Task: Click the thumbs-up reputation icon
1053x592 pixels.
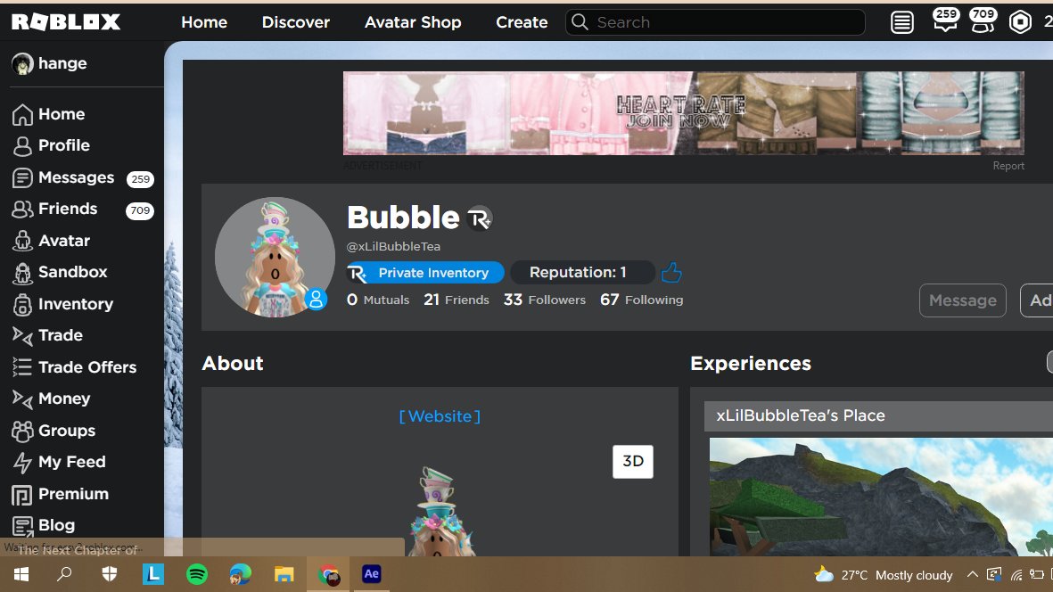Action: [671, 273]
